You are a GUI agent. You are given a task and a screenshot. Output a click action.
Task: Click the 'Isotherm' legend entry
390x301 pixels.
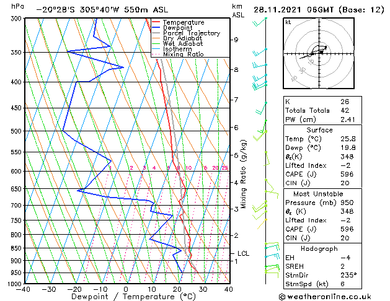[172, 49]
